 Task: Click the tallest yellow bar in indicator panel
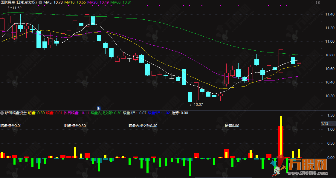click(281, 136)
